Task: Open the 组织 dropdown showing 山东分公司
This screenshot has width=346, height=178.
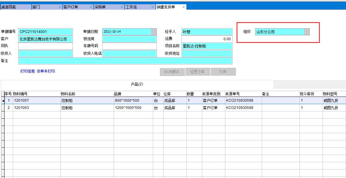Action: [x=307, y=31]
